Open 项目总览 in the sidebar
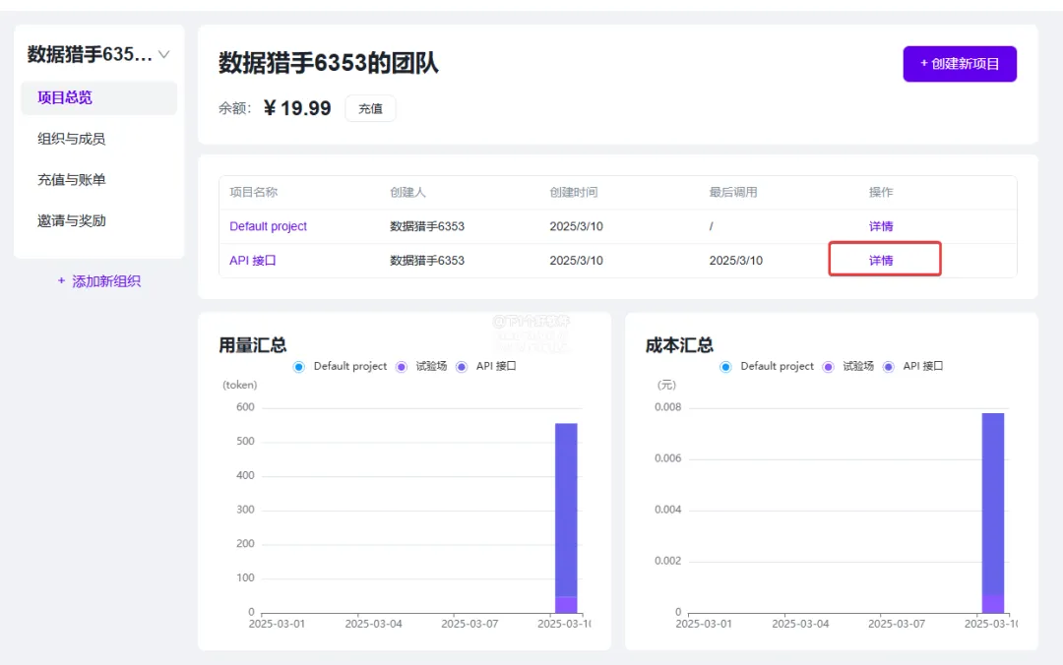 pyautogui.click(x=65, y=97)
